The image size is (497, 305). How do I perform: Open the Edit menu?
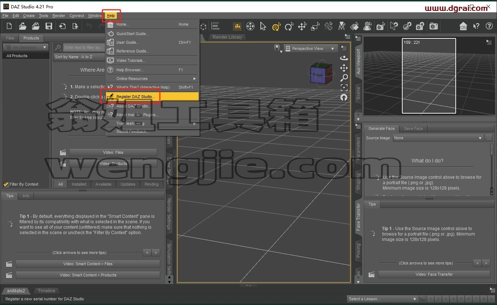point(16,16)
